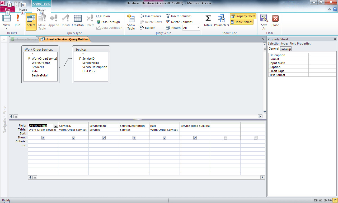Screen dimensions: 338x203
Task: Select the Union query option
Action: (x=103, y=16)
